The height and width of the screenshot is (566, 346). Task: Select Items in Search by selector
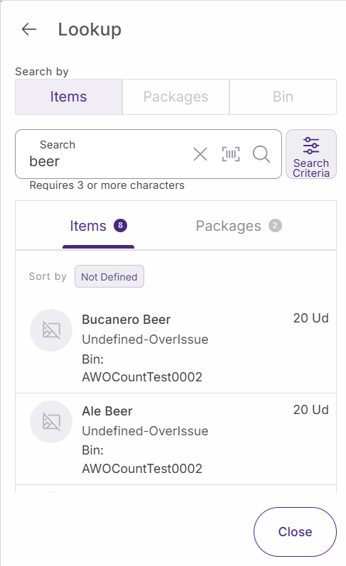tap(69, 97)
